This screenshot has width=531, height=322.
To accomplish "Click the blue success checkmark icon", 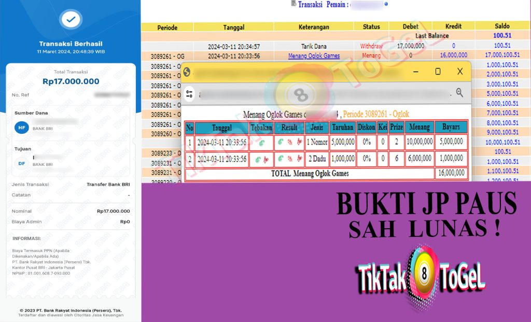I will tap(70, 20).
